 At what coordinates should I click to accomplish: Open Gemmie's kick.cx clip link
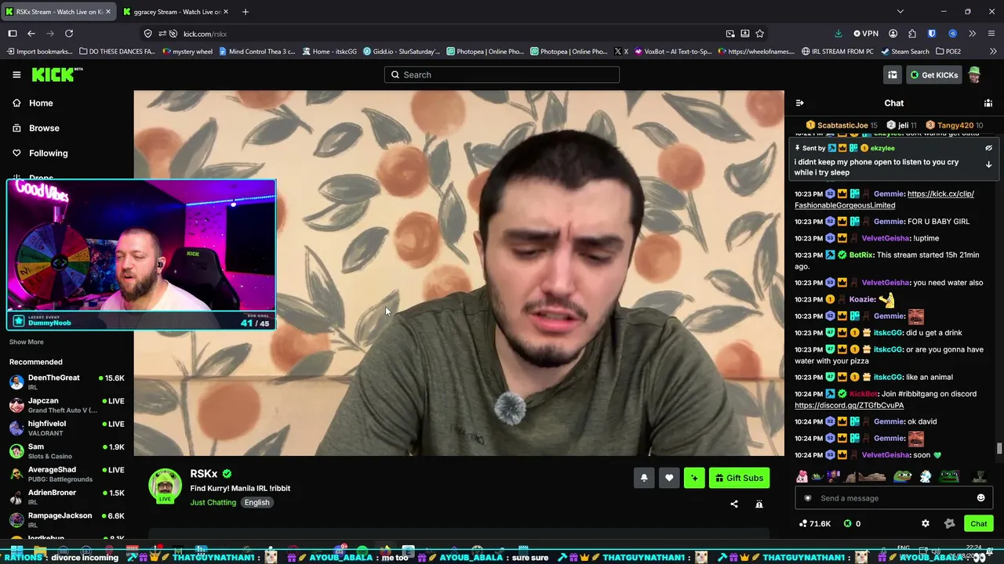click(x=884, y=199)
